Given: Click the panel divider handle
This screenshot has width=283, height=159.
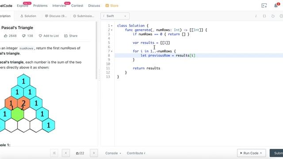Looking at the screenshot, I should coord(99,75).
